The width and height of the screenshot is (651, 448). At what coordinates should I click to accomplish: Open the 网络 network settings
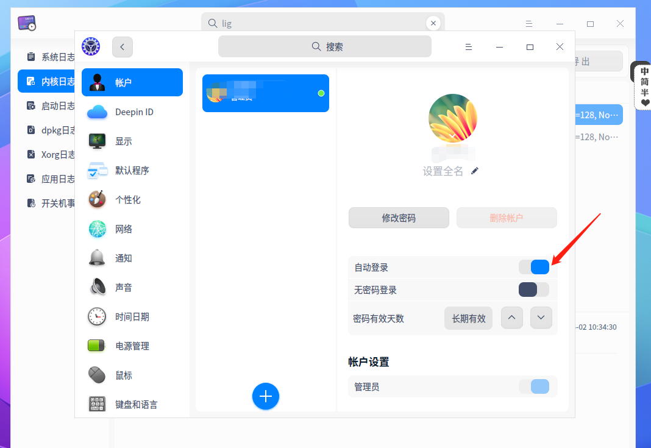click(x=132, y=229)
